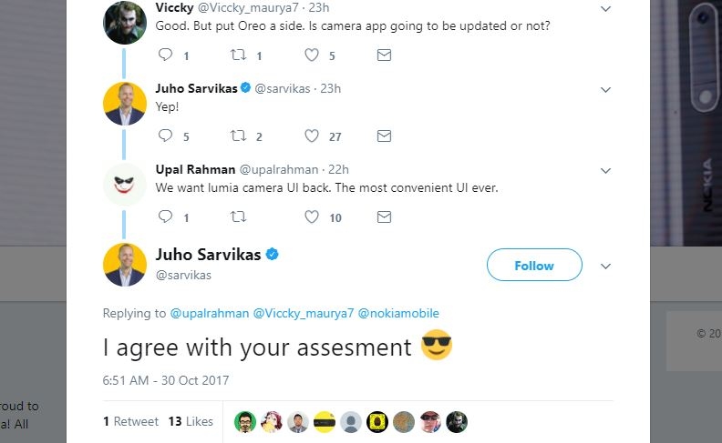This screenshot has width=722, height=443.
Task: Follow Juho Sarvikas
Action: pyautogui.click(x=534, y=265)
